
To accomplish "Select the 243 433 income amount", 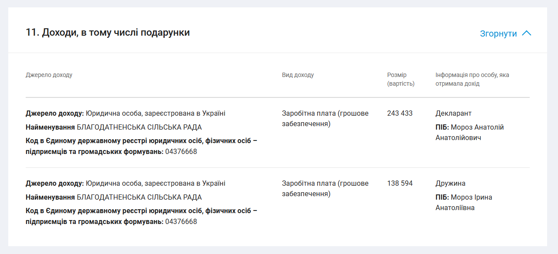I will pyautogui.click(x=399, y=114).
